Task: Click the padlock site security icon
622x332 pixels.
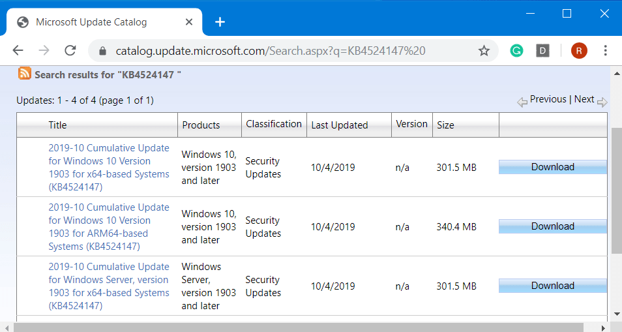Action: coord(102,51)
